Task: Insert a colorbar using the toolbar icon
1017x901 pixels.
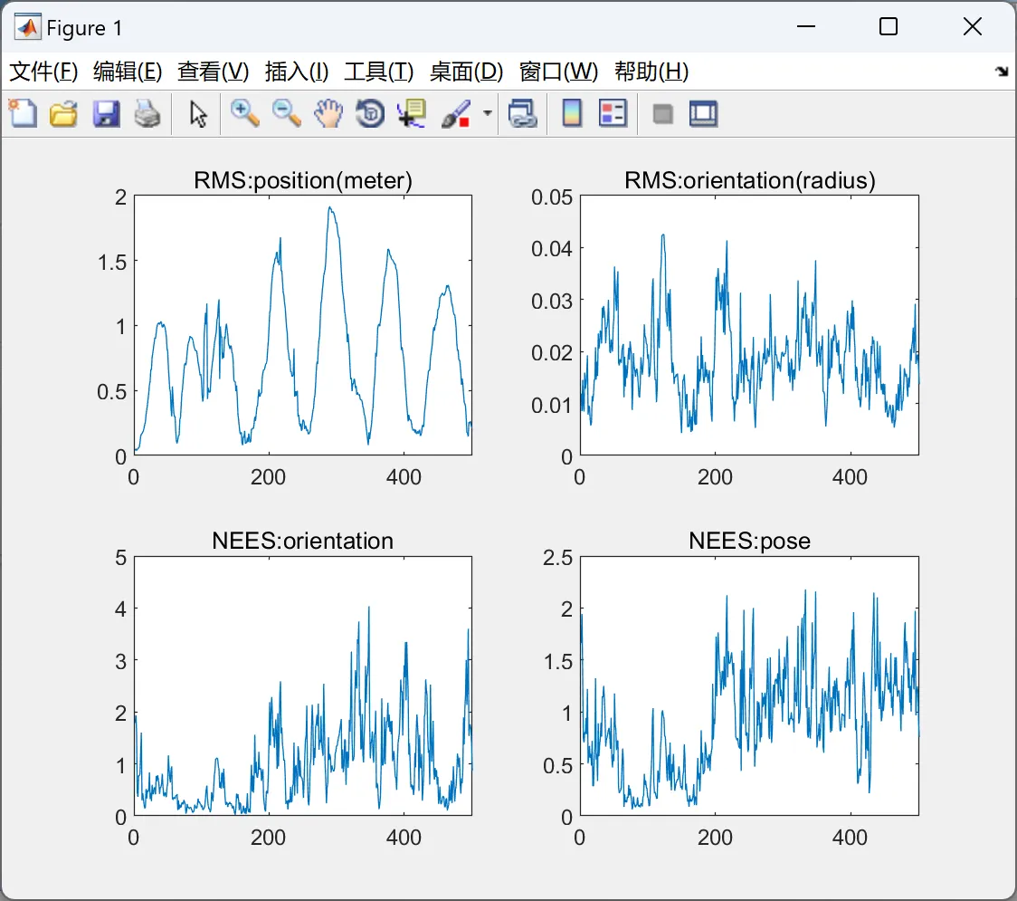Action: coord(572,113)
